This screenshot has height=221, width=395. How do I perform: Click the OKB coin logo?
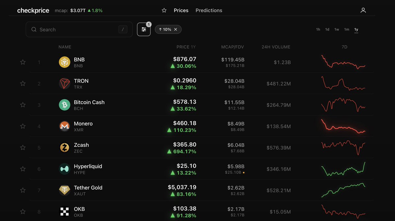coord(64,211)
